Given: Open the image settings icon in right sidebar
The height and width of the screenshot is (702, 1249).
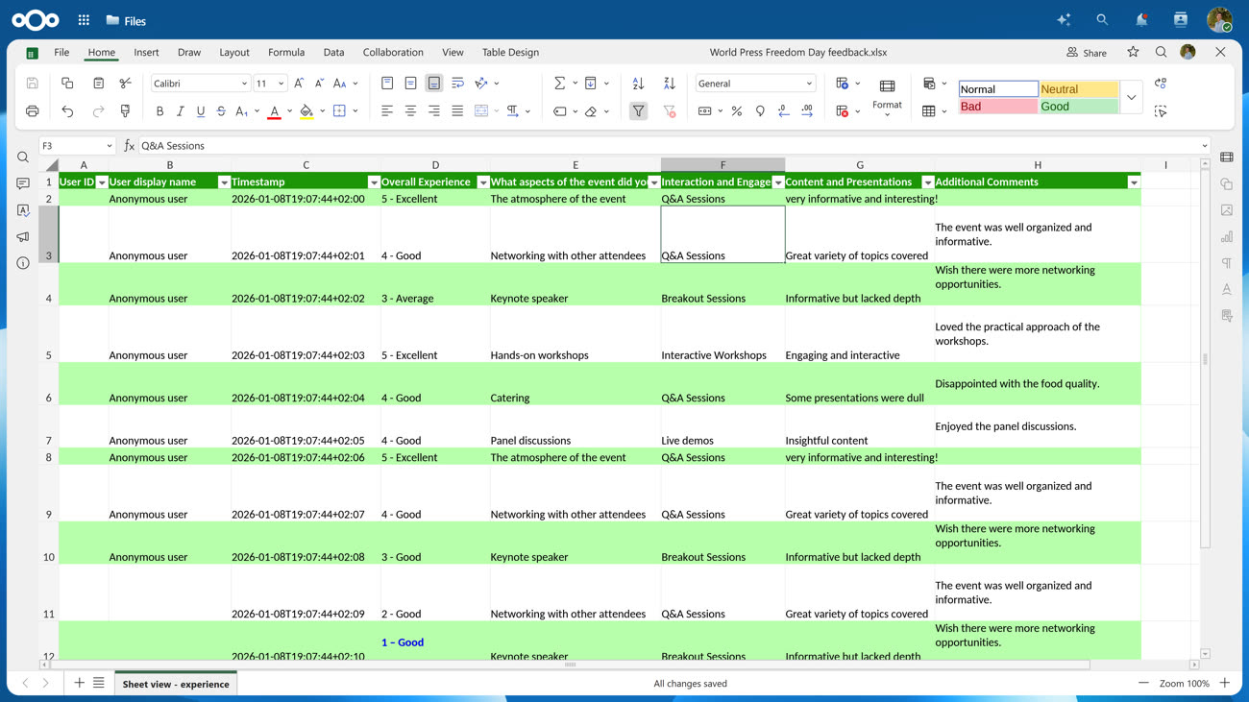Looking at the screenshot, I should [1227, 210].
